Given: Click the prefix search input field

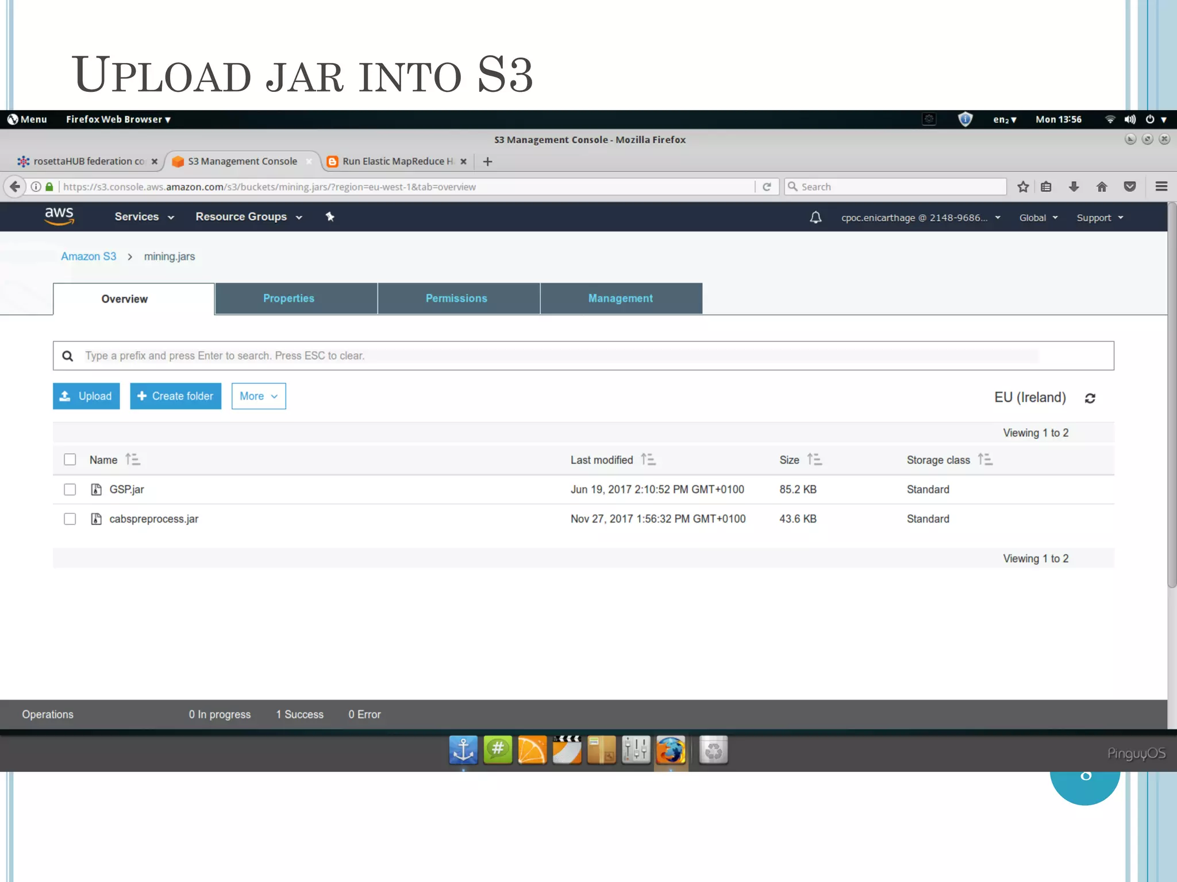Looking at the screenshot, I should pyautogui.click(x=583, y=356).
